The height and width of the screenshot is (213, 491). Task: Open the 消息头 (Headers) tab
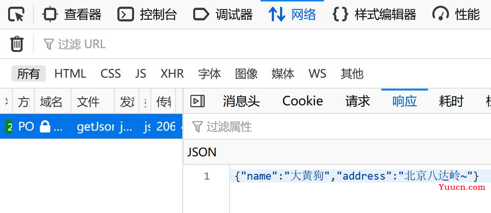pyautogui.click(x=241, y=101)
